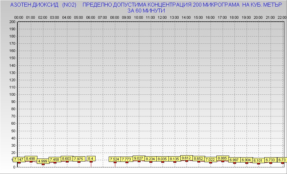Select the 8.498 data label
The width and height of the screenshot is (287, 174).
[x=31, y=159]
